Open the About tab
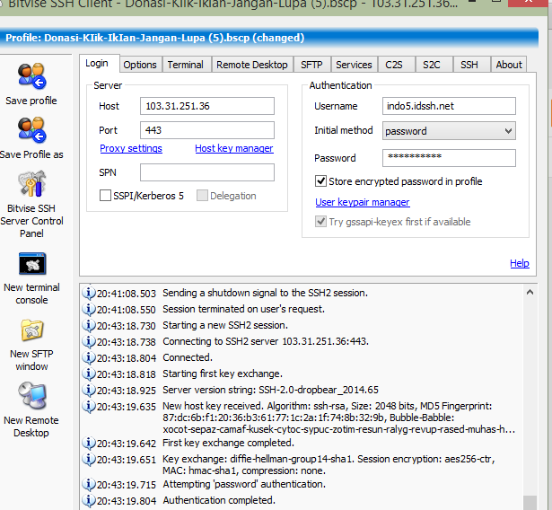 pyautogui.click(x=509, y=65)
